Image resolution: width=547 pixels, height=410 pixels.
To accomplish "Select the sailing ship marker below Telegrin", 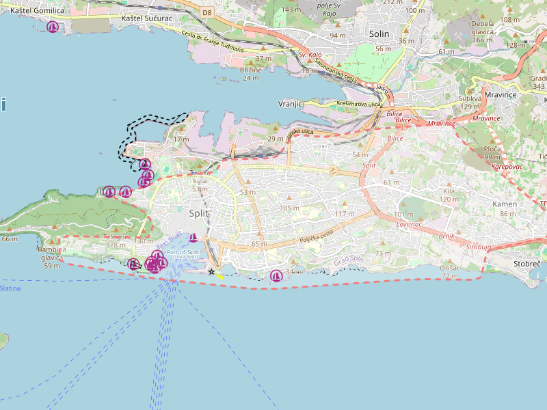I will (134, 264).
